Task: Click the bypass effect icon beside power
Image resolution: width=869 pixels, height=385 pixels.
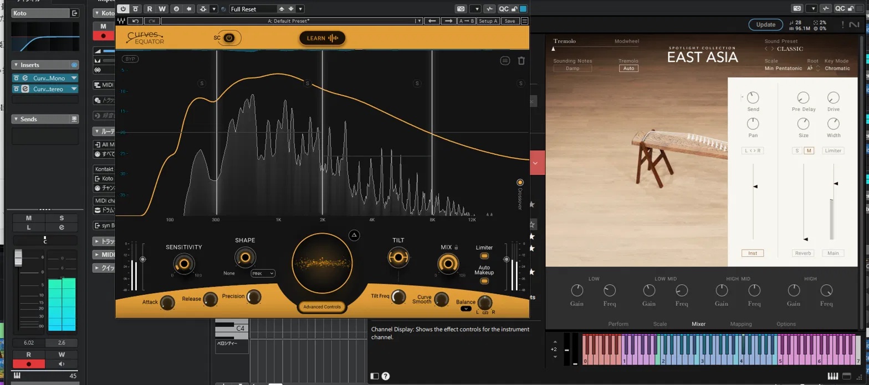Action: point(134,9)
